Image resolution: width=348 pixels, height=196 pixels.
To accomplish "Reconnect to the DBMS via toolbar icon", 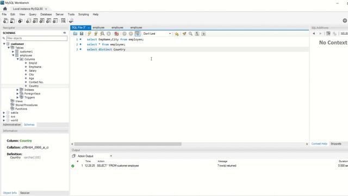I will pyautogui.click(x=71, y=21).
